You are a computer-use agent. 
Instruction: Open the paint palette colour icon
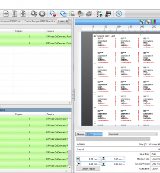point(89,14)
